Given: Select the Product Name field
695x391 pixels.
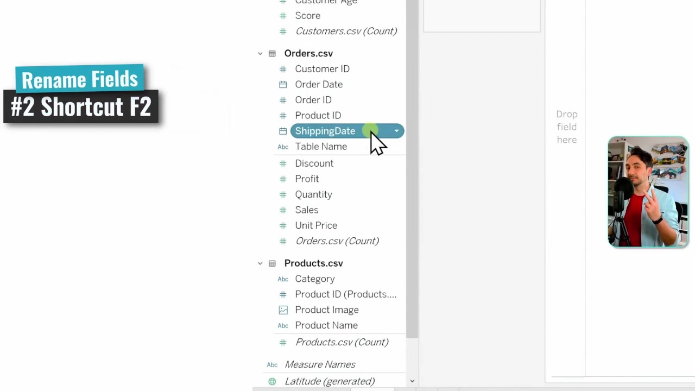Looking at the screenshot, I should [326, 325].
